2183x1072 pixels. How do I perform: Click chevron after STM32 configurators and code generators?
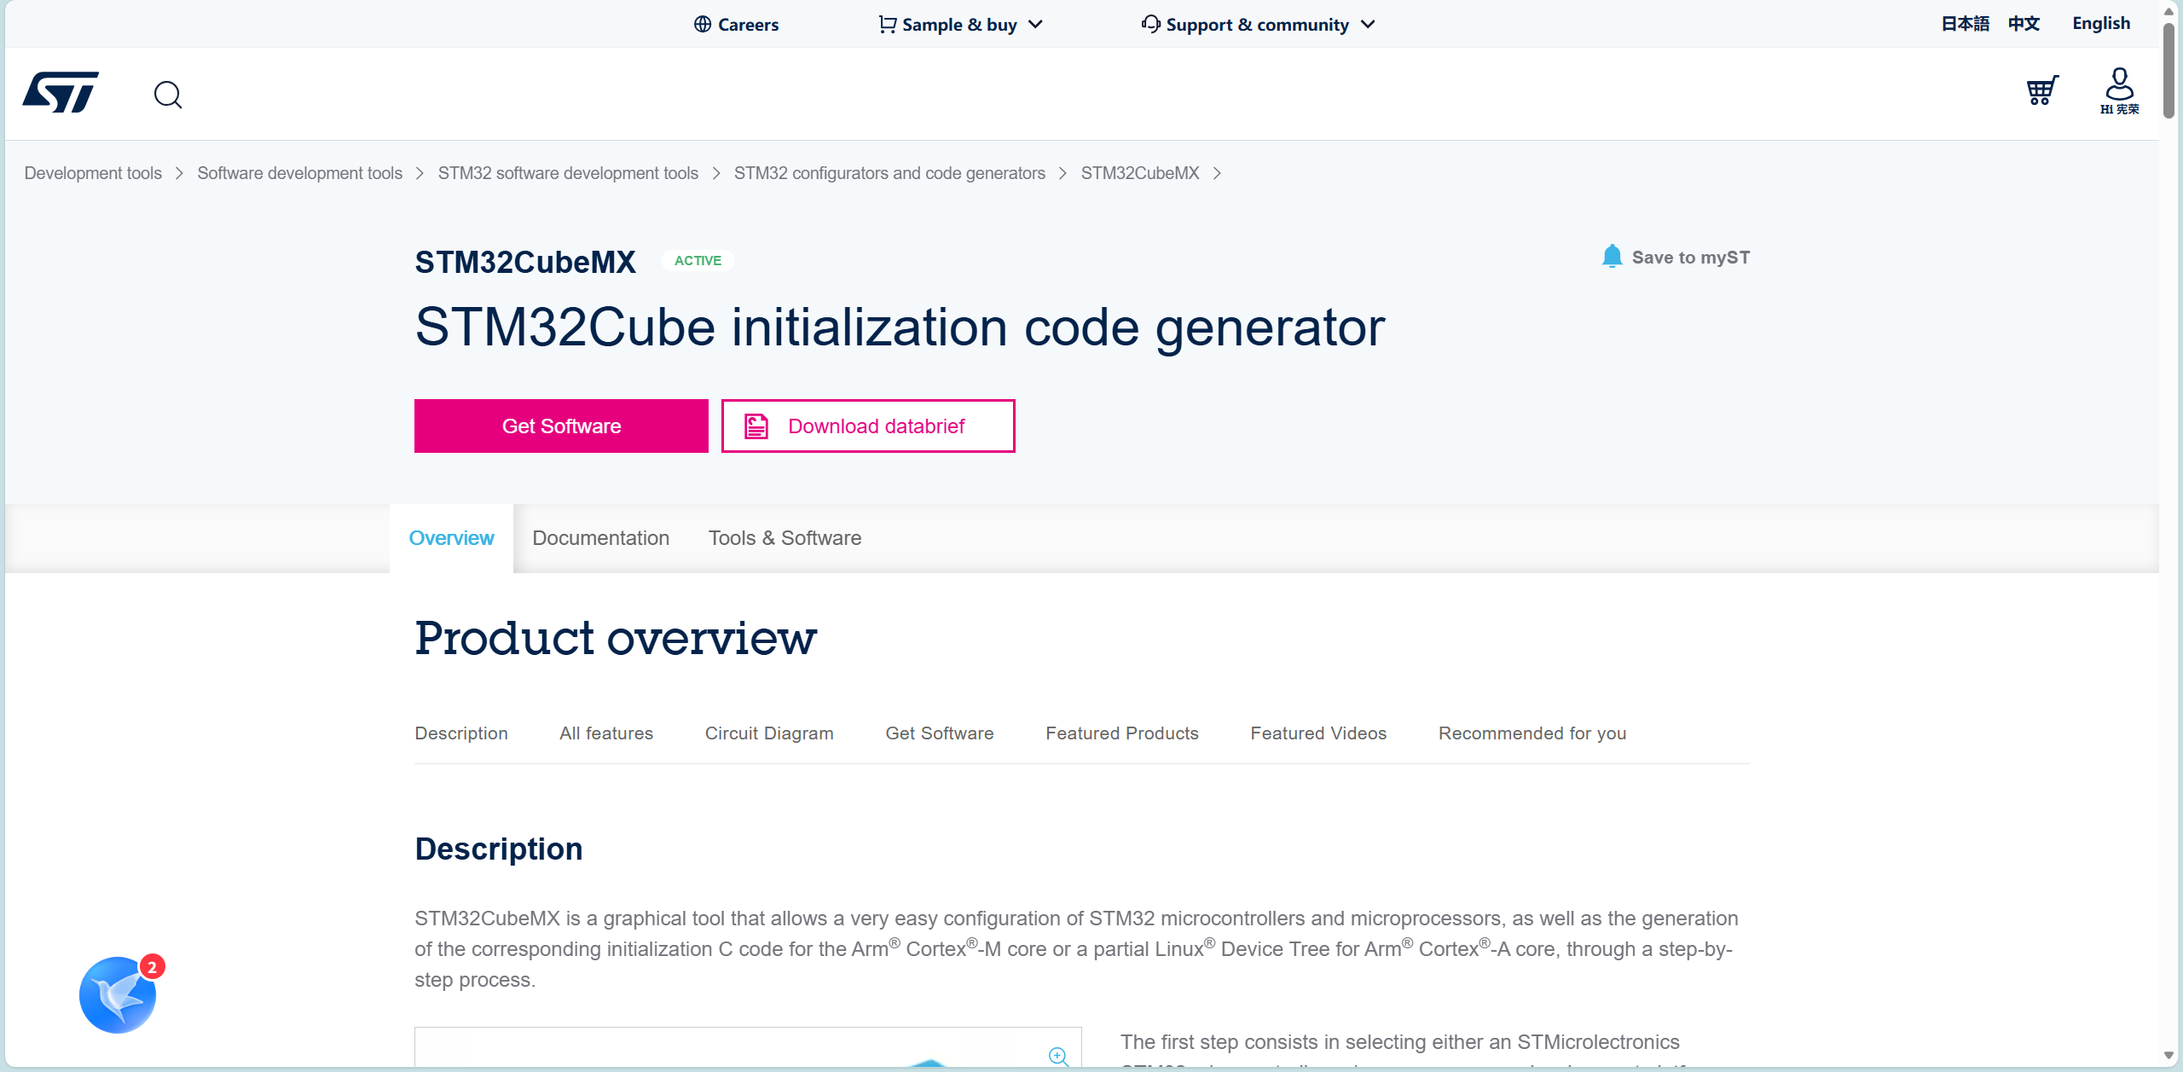click(x=1063, y=173)
